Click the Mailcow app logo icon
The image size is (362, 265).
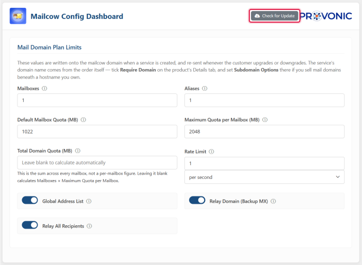(x=18, y=16)
